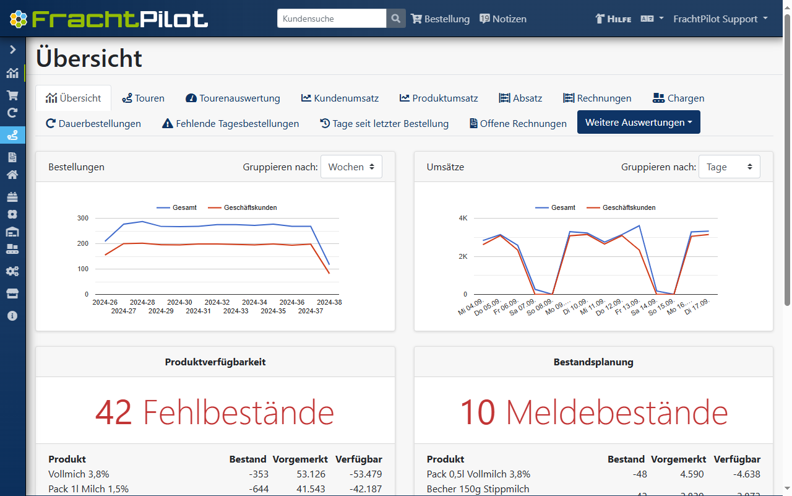Toggle Geschäftskunden legend in Bestellungen chart
Image resolution: width=792 pixels, height=496 pixels.
point(242,207)
